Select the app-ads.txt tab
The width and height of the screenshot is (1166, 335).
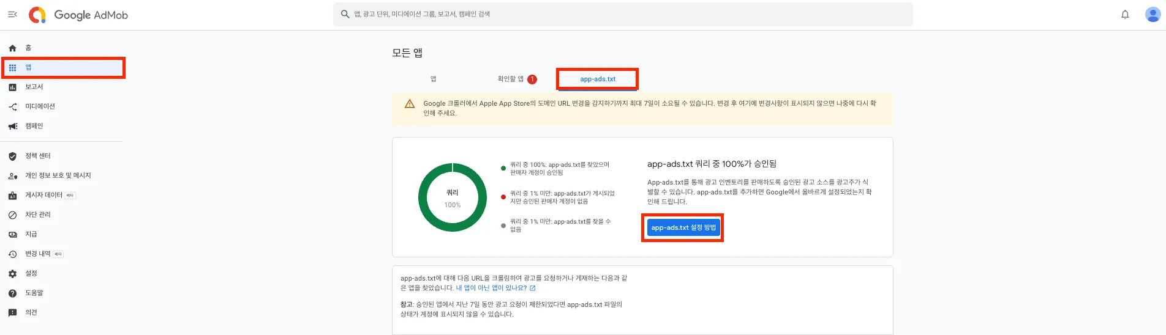tap(598, 79)
